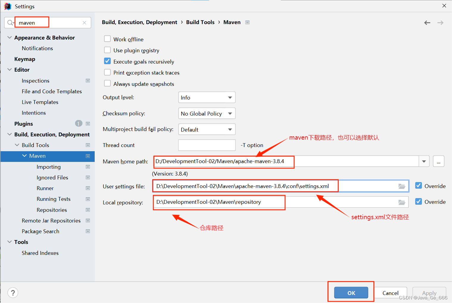The height and width of the screenshot is (303, 452).
Task: Browse folder for User settings file
Action: pos(402,186)
